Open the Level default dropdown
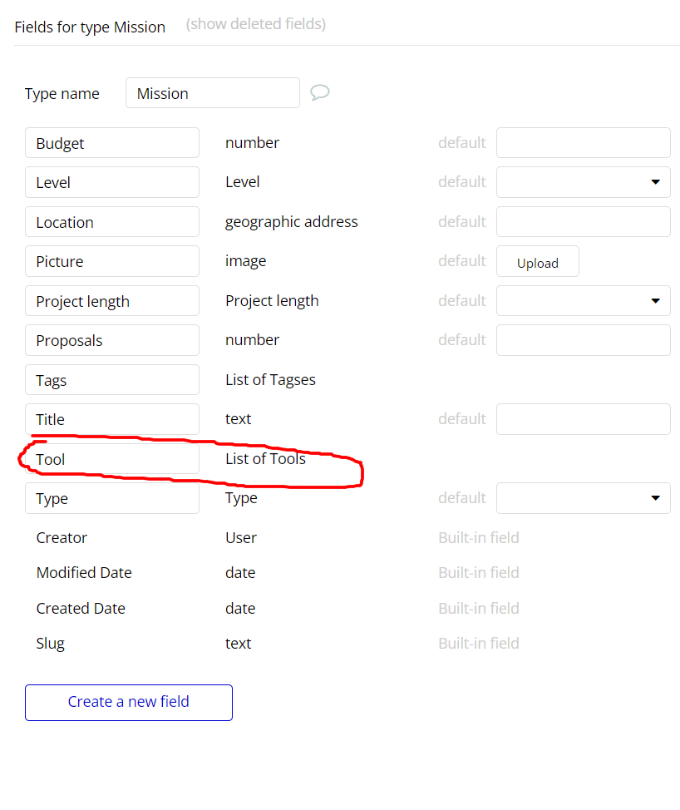The width and height of the screenshot is (680, 810). 583,182
